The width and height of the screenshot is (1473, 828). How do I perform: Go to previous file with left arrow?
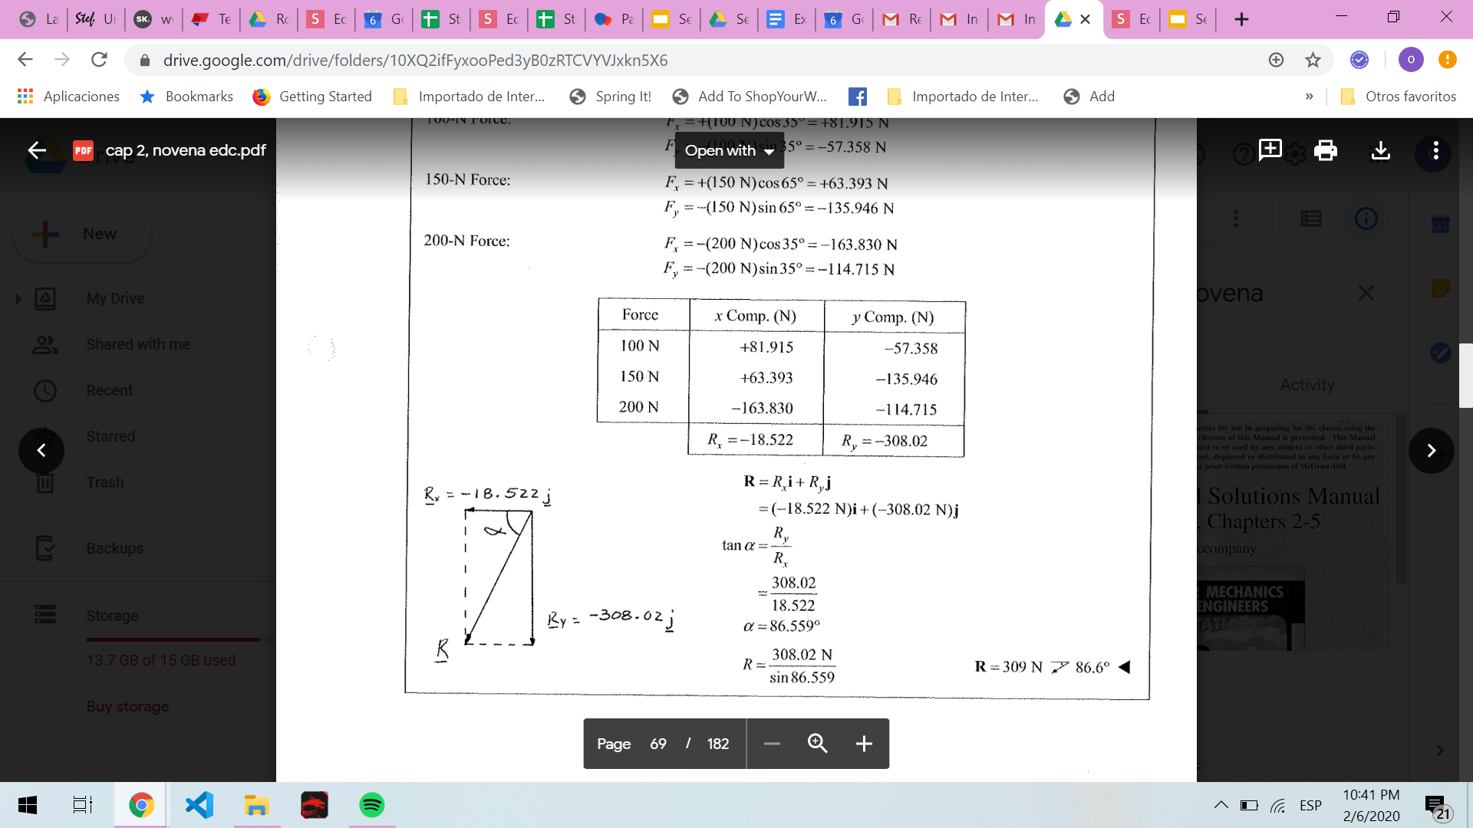(41, 451)
